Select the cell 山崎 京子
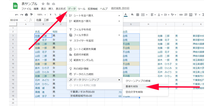This screenshot has height=106, width=213. (43, 96)
